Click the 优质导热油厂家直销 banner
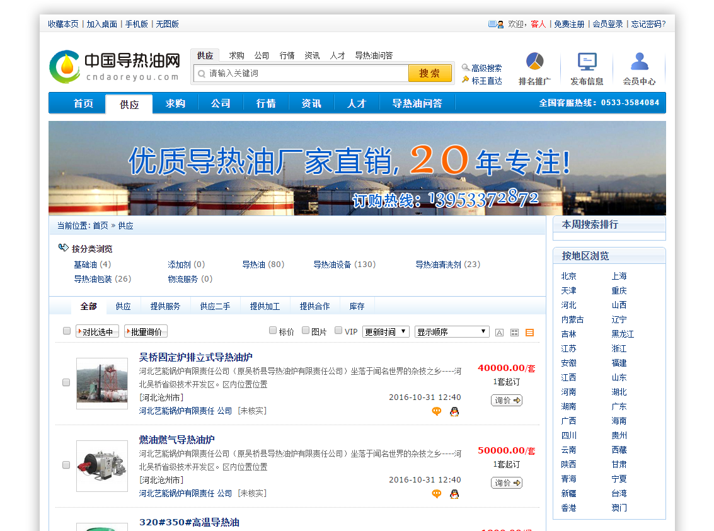 [x=357, y=168]
